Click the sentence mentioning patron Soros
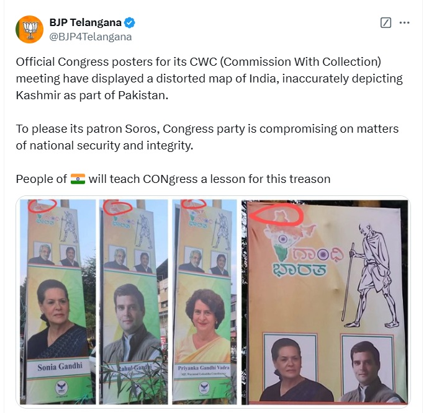 pos(207,137)
